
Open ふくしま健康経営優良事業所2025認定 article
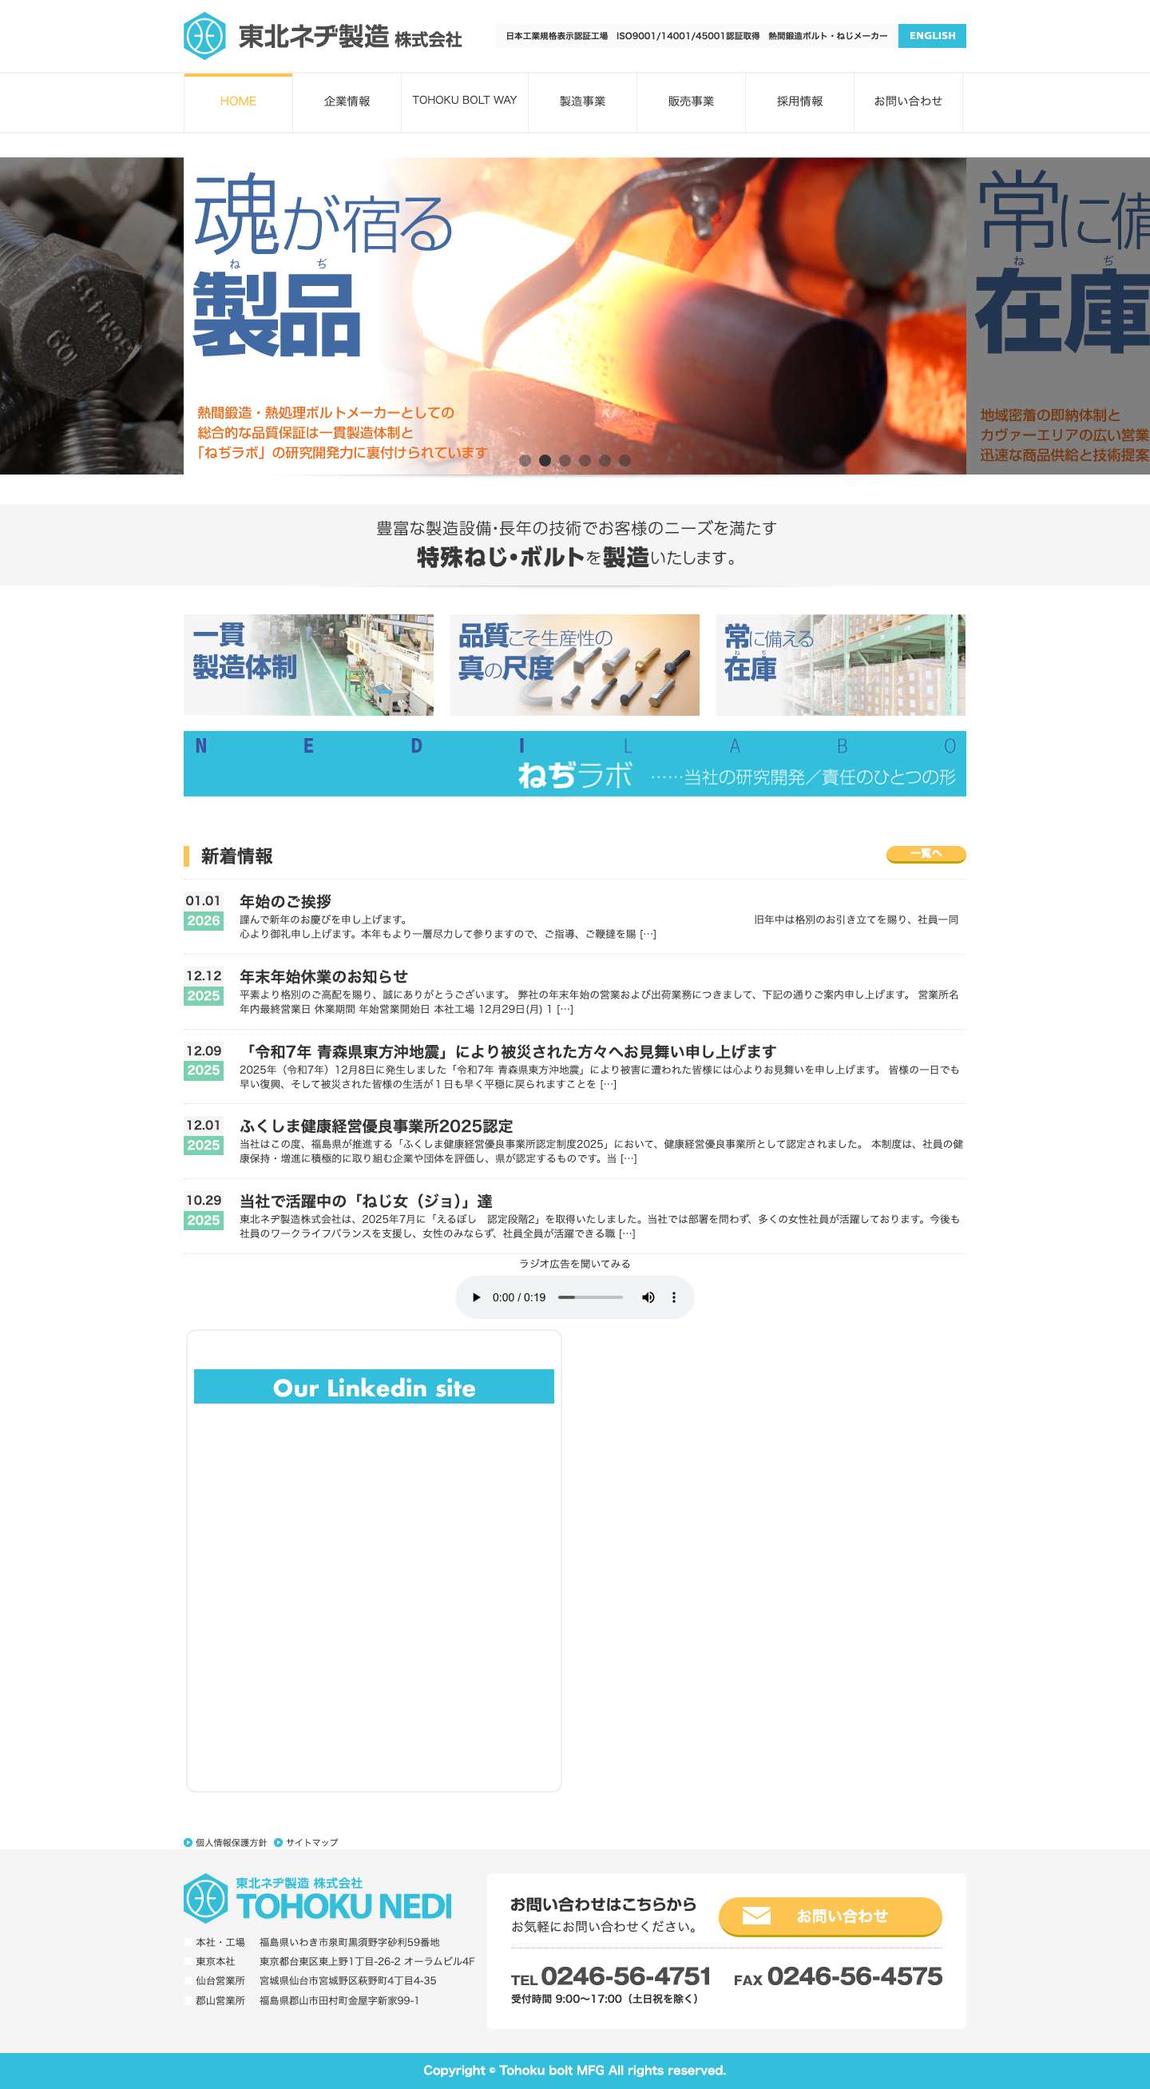pos(376,1126)
